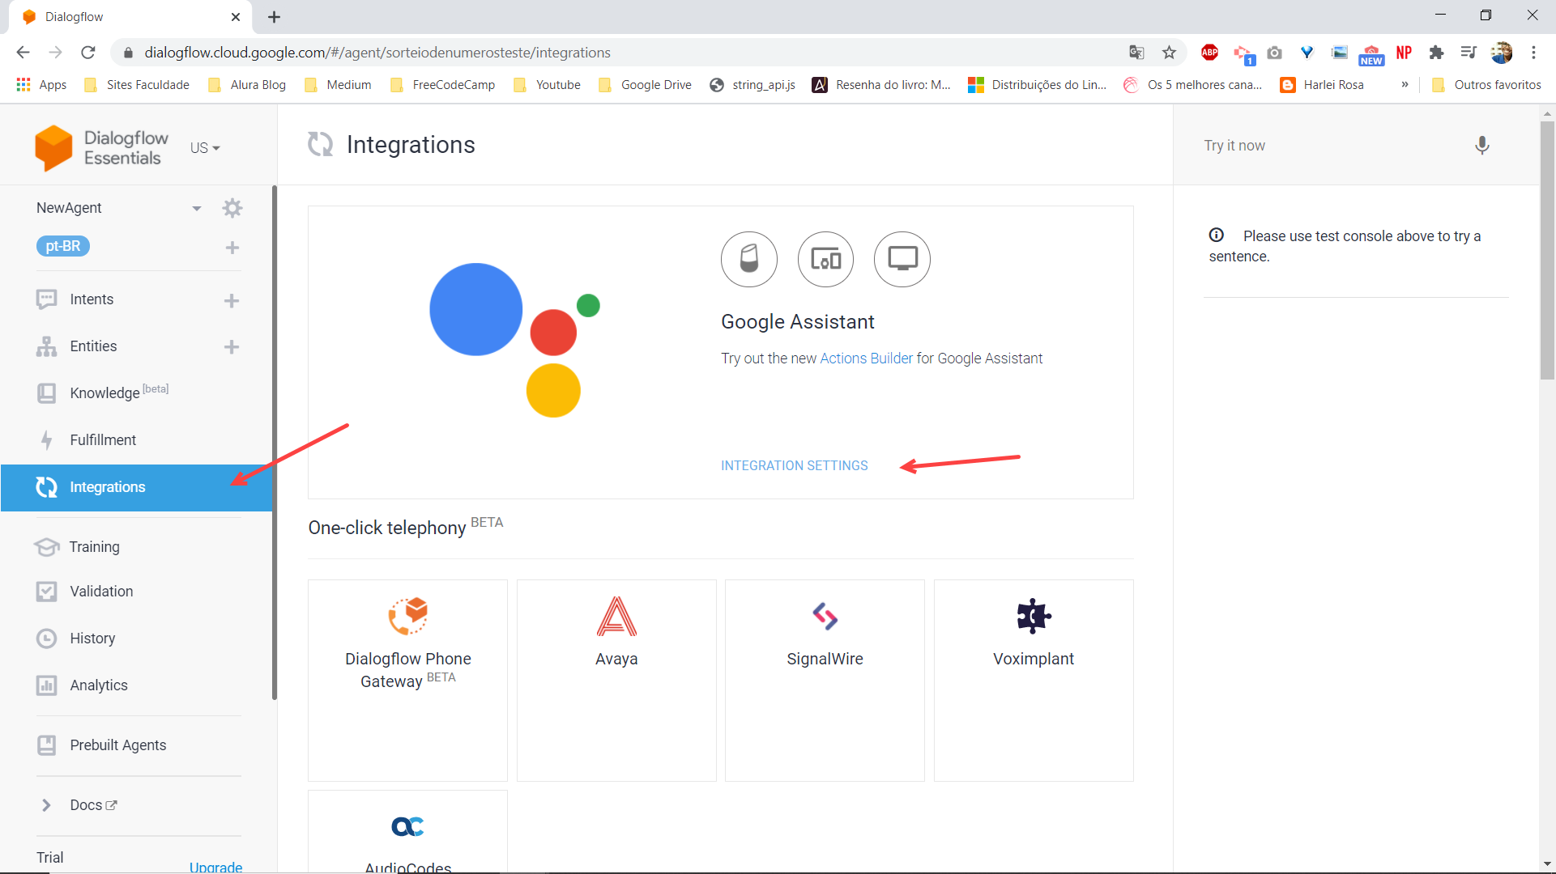Click the phone and tablet device icon
Image resolution: width=1556 pixels, height=874 pixels.
826,260
